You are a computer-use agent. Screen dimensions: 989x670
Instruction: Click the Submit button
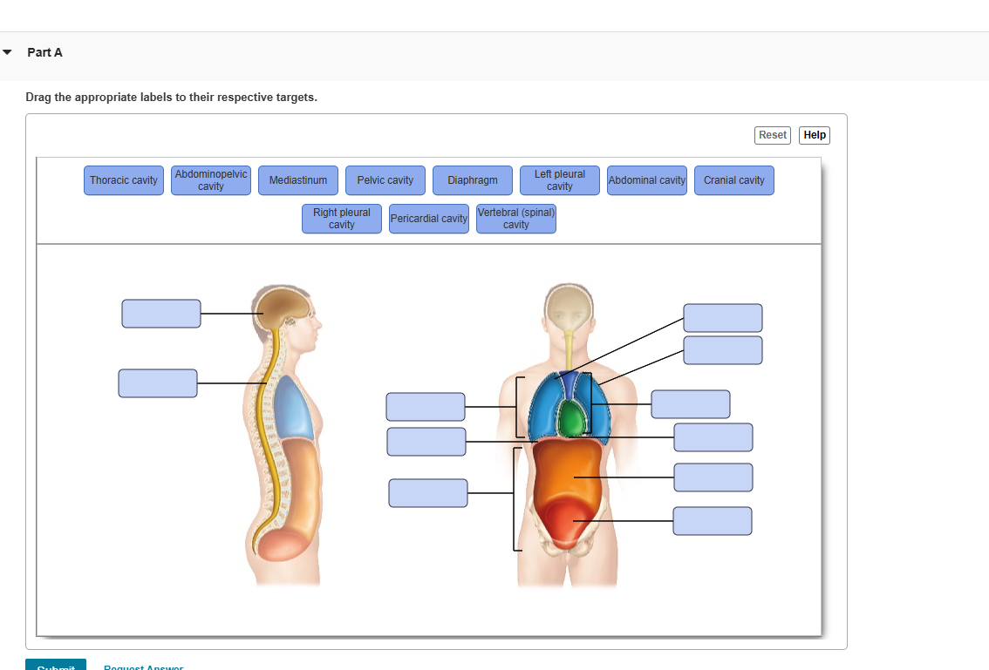(56, 665)
